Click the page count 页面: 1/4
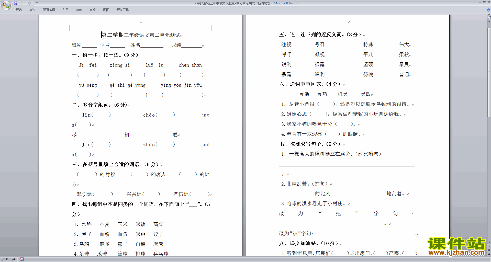Image resolution: width=491 pixels, height=262 pixels. [x=8, y=259]
